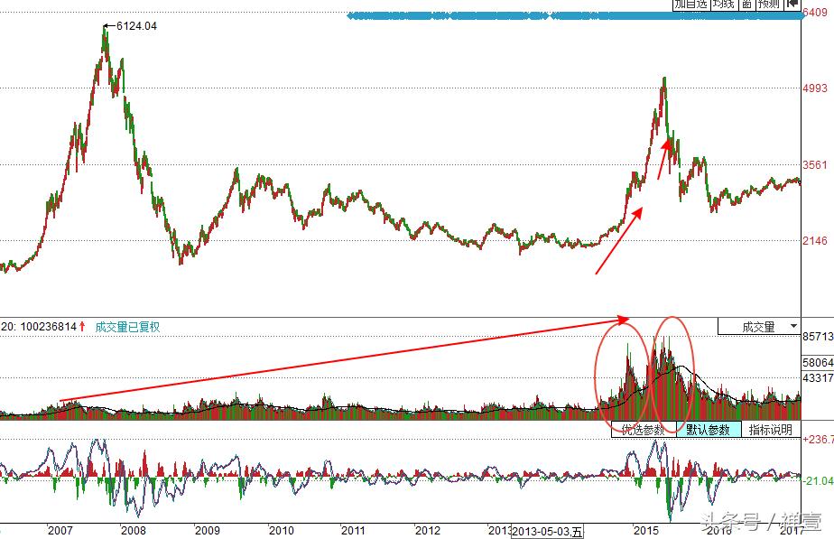Click the 均线 button
The image size is (834, 539).
coord(723,4)
